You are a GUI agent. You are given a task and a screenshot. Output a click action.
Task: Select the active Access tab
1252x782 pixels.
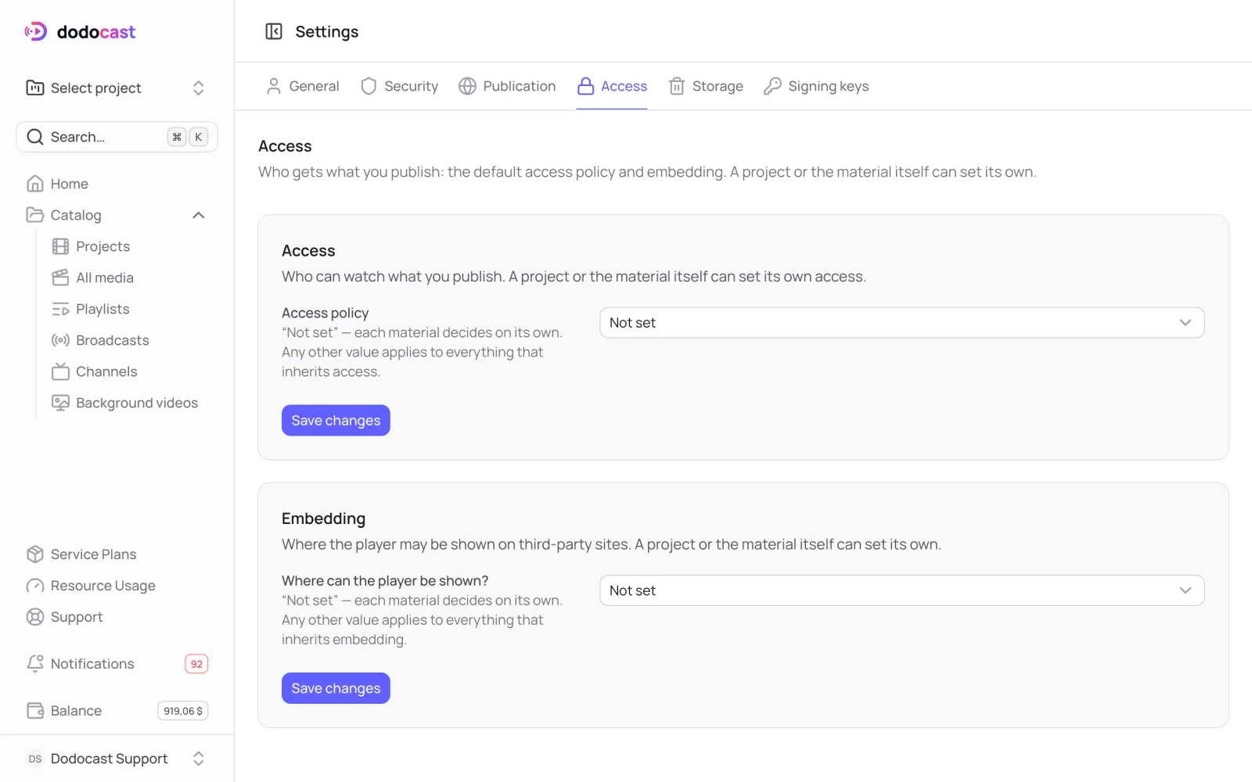pos(612,86)
